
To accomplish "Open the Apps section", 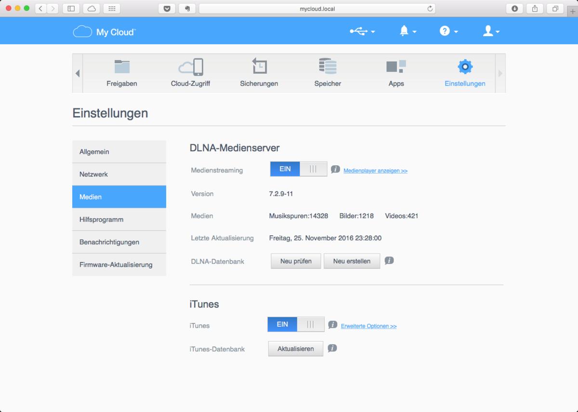I will [396, 73].
